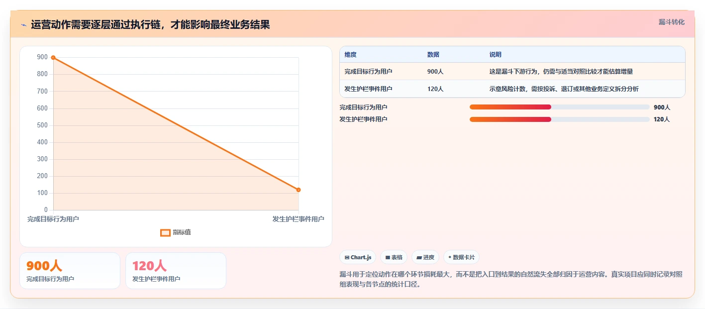Click the 120人 data card

[176, 271]
